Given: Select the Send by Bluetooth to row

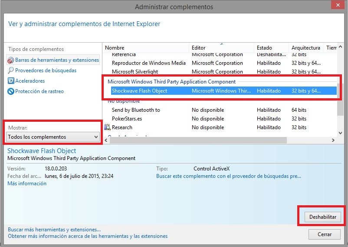Looking at the screenshot, I should coord(220,110).
